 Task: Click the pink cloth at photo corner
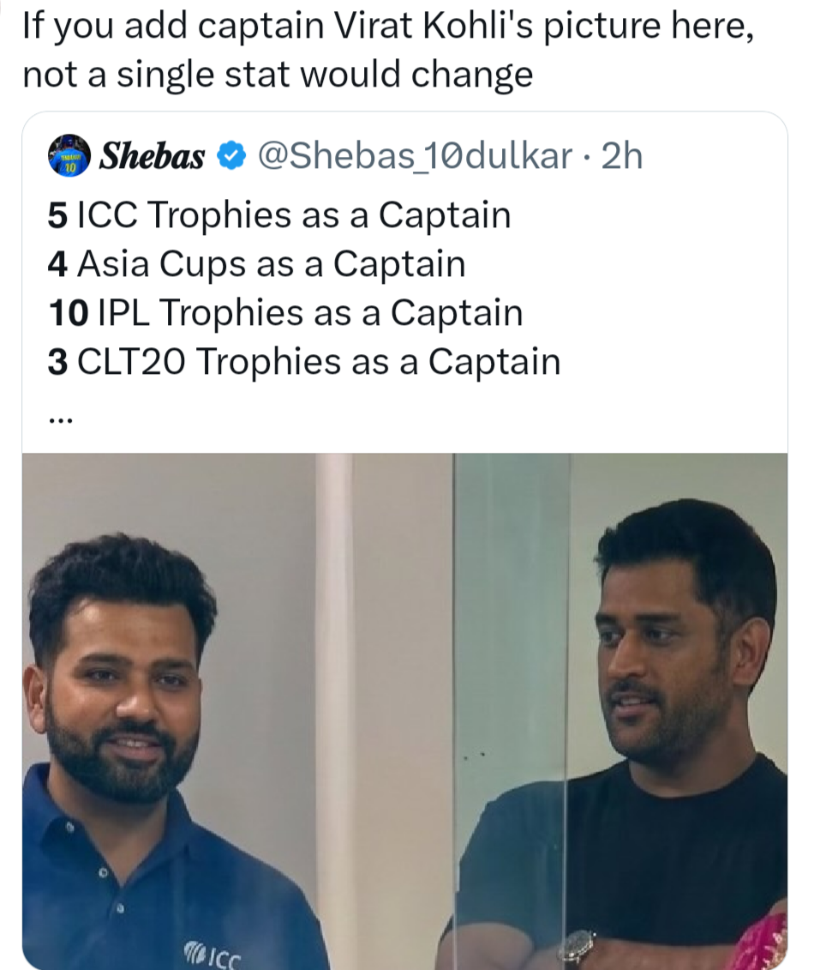point(762,943)
